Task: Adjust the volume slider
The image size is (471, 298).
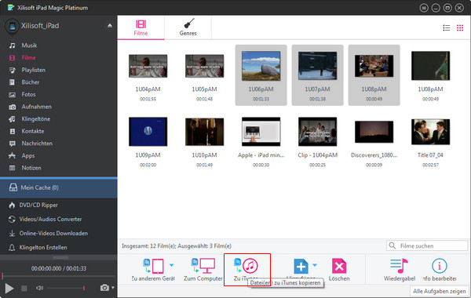Action: click(66, 288)
